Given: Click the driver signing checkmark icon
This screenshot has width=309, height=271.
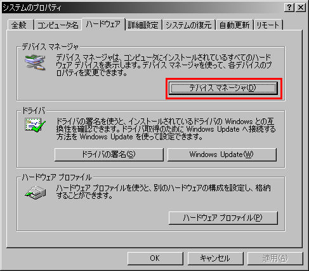Looking at the screenshot, I should 35,125.
